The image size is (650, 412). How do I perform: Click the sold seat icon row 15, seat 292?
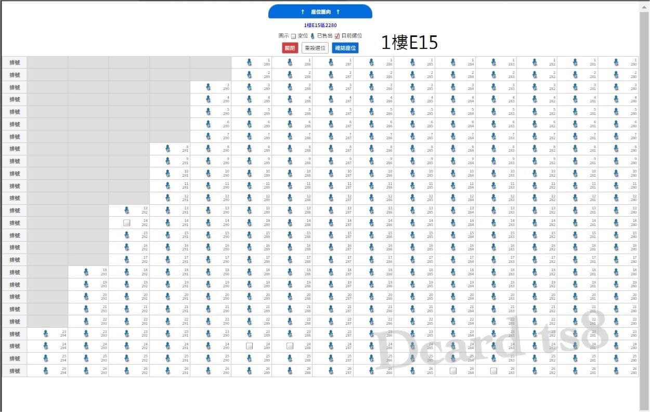126,235
